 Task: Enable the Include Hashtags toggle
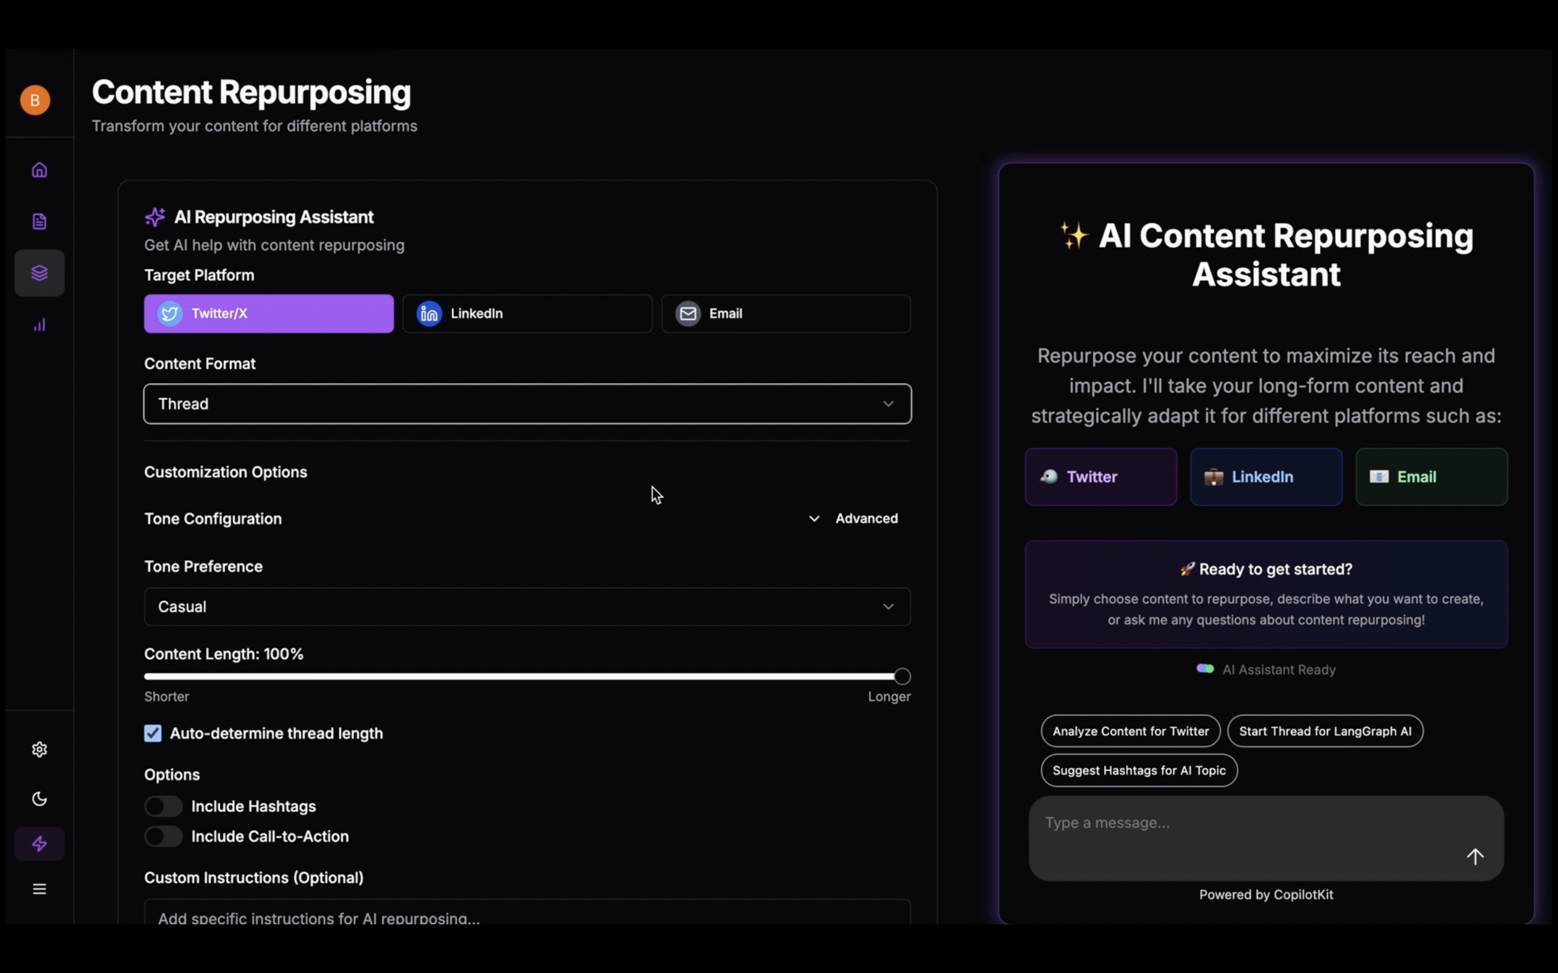pos(163,807)
